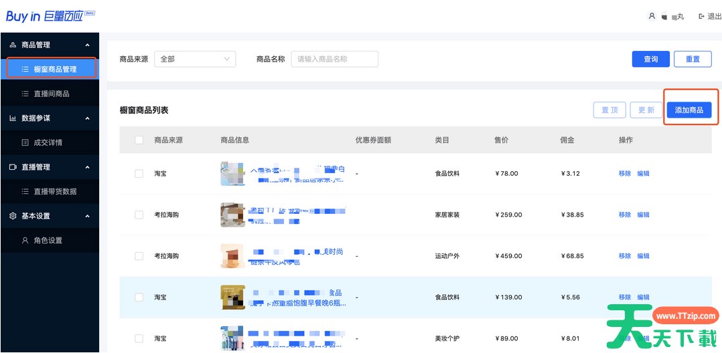Image resolution: width=722 pixels, height=353 pixels.
Task: Collapse the 商品管理 menu section
Action: [x=88, y=45]
